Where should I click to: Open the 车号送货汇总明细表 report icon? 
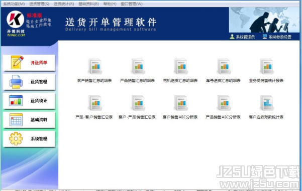224,67
